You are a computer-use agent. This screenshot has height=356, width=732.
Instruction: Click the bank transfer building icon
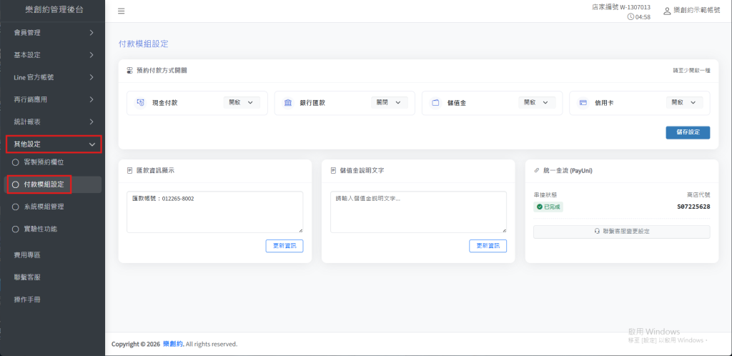[x=288, y=103]
